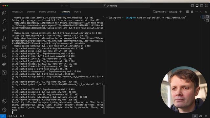210x118 pixels.
Task: Open the Search view in activity bar
Action: [4, 21]
